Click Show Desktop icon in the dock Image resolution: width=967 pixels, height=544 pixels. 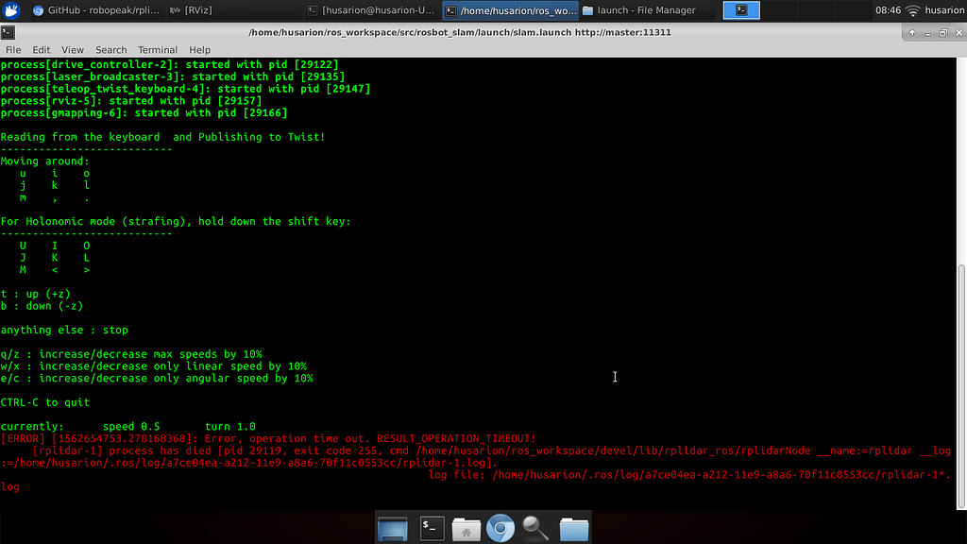tap(392, 529)
